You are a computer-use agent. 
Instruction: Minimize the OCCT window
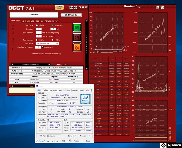(x=83, y=7)
